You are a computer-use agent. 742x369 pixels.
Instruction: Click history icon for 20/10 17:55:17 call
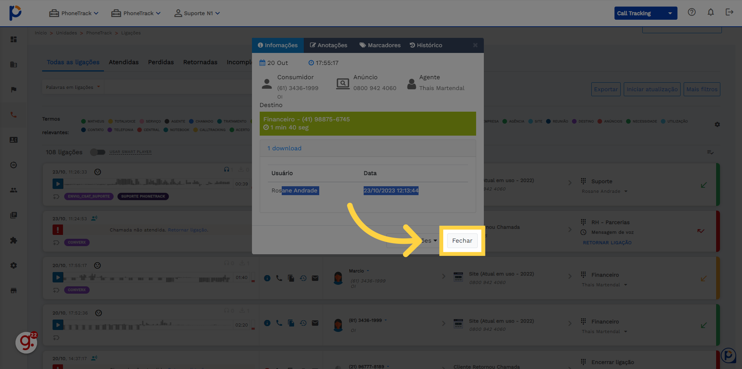click(303, 278)
